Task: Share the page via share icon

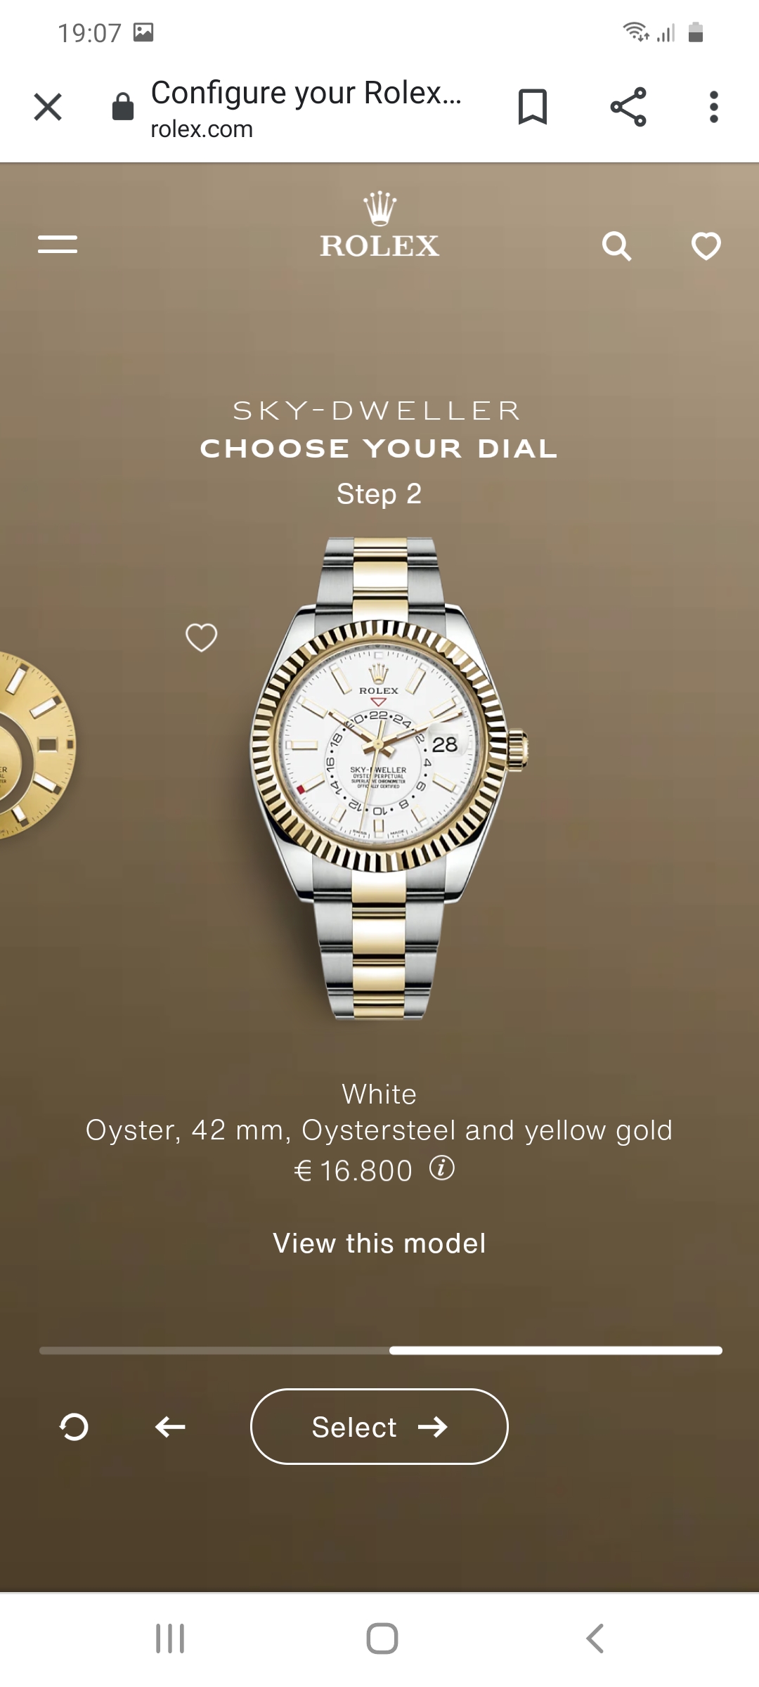Action: tap(628, 108)
